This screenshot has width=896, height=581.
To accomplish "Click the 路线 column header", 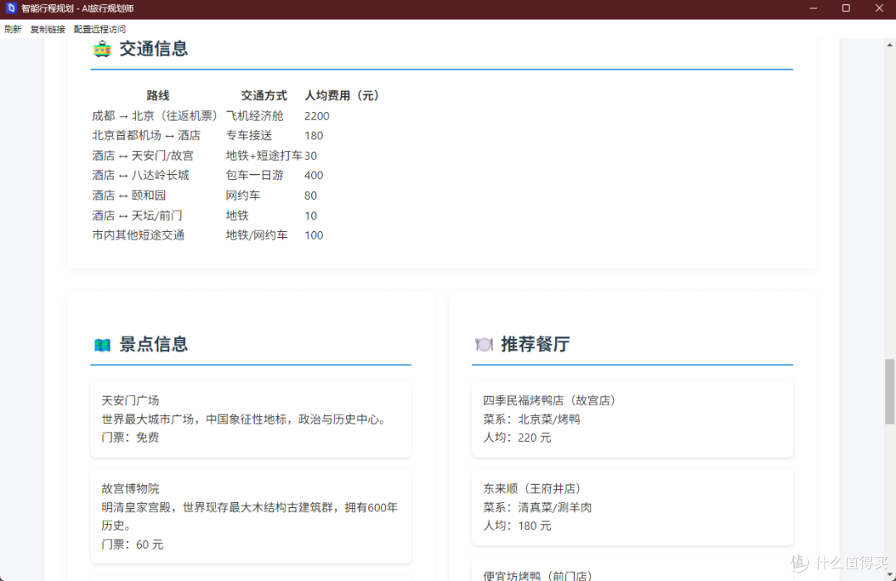I will coord(158,95).
